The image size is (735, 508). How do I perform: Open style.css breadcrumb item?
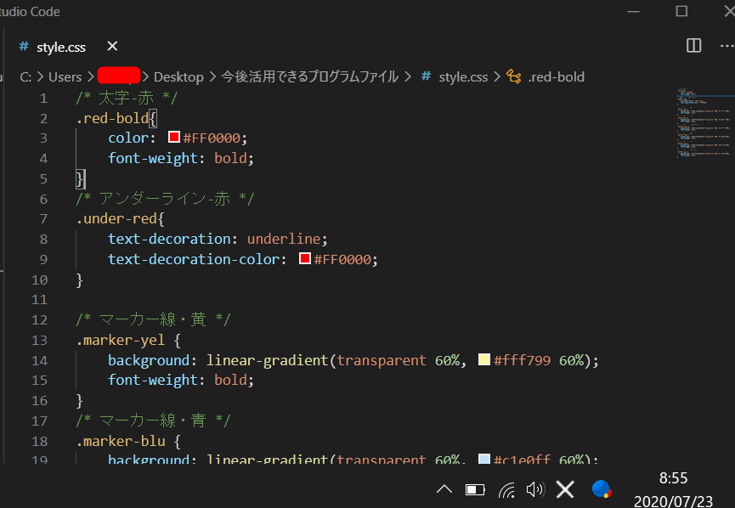tap(463, 76)
